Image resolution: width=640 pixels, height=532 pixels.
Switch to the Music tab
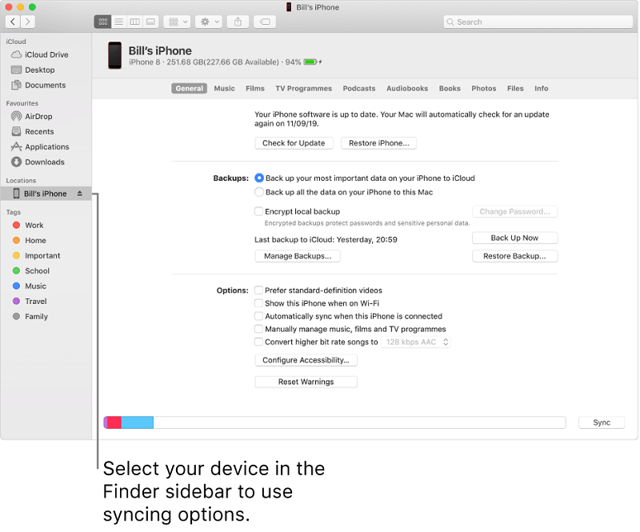tap(225, 88)
